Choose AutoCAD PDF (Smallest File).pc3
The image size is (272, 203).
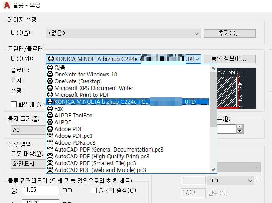tap(128, 163)
